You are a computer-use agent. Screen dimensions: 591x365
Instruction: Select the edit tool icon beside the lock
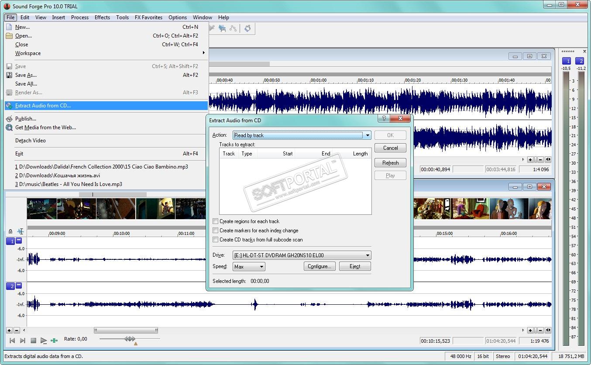20,231
